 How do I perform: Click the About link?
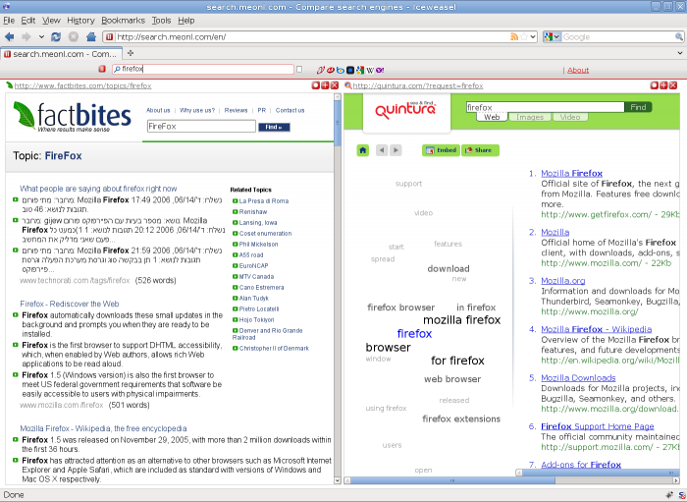(578, 70)
